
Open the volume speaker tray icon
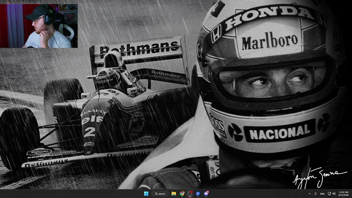point(334,194)
